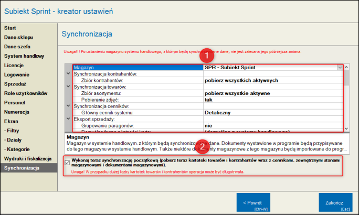Select 'Zbiór kontrahentów:' row label
Viewport: 359px width, 215px height.
[102, 81]
